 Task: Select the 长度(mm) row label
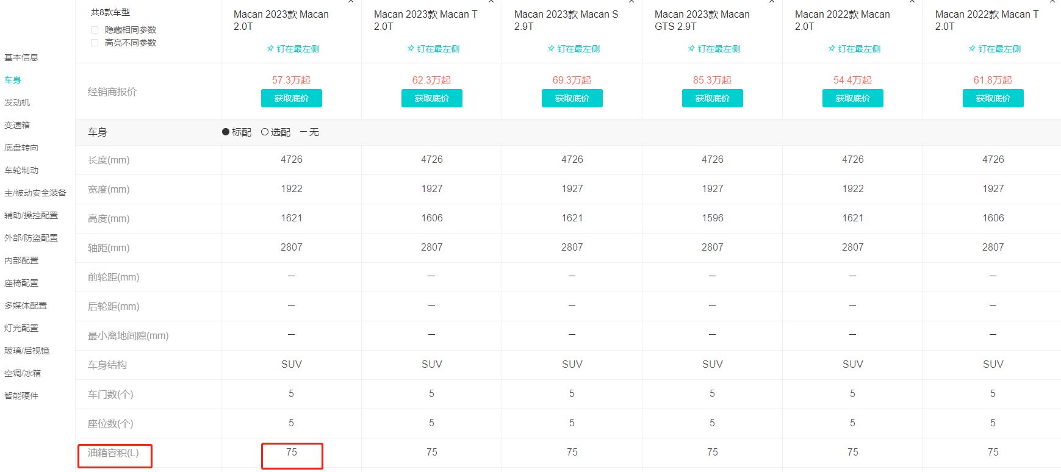tap(109, 160)
